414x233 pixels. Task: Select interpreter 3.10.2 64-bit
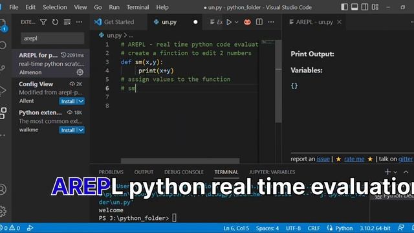[x=375, y=228]
